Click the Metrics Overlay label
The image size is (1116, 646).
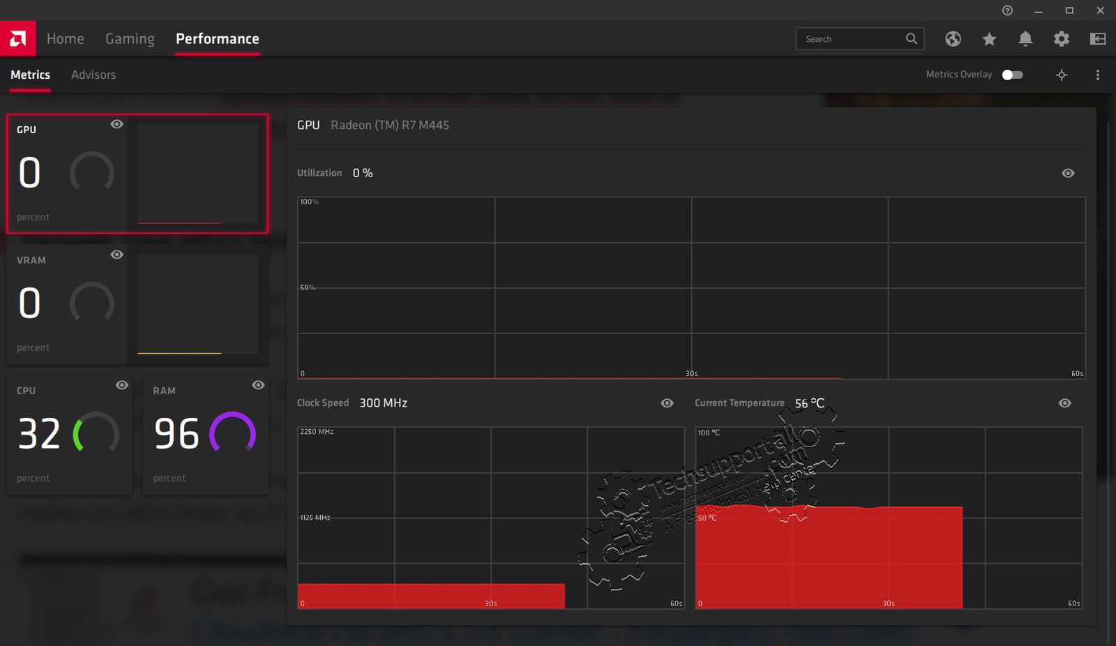959,75
